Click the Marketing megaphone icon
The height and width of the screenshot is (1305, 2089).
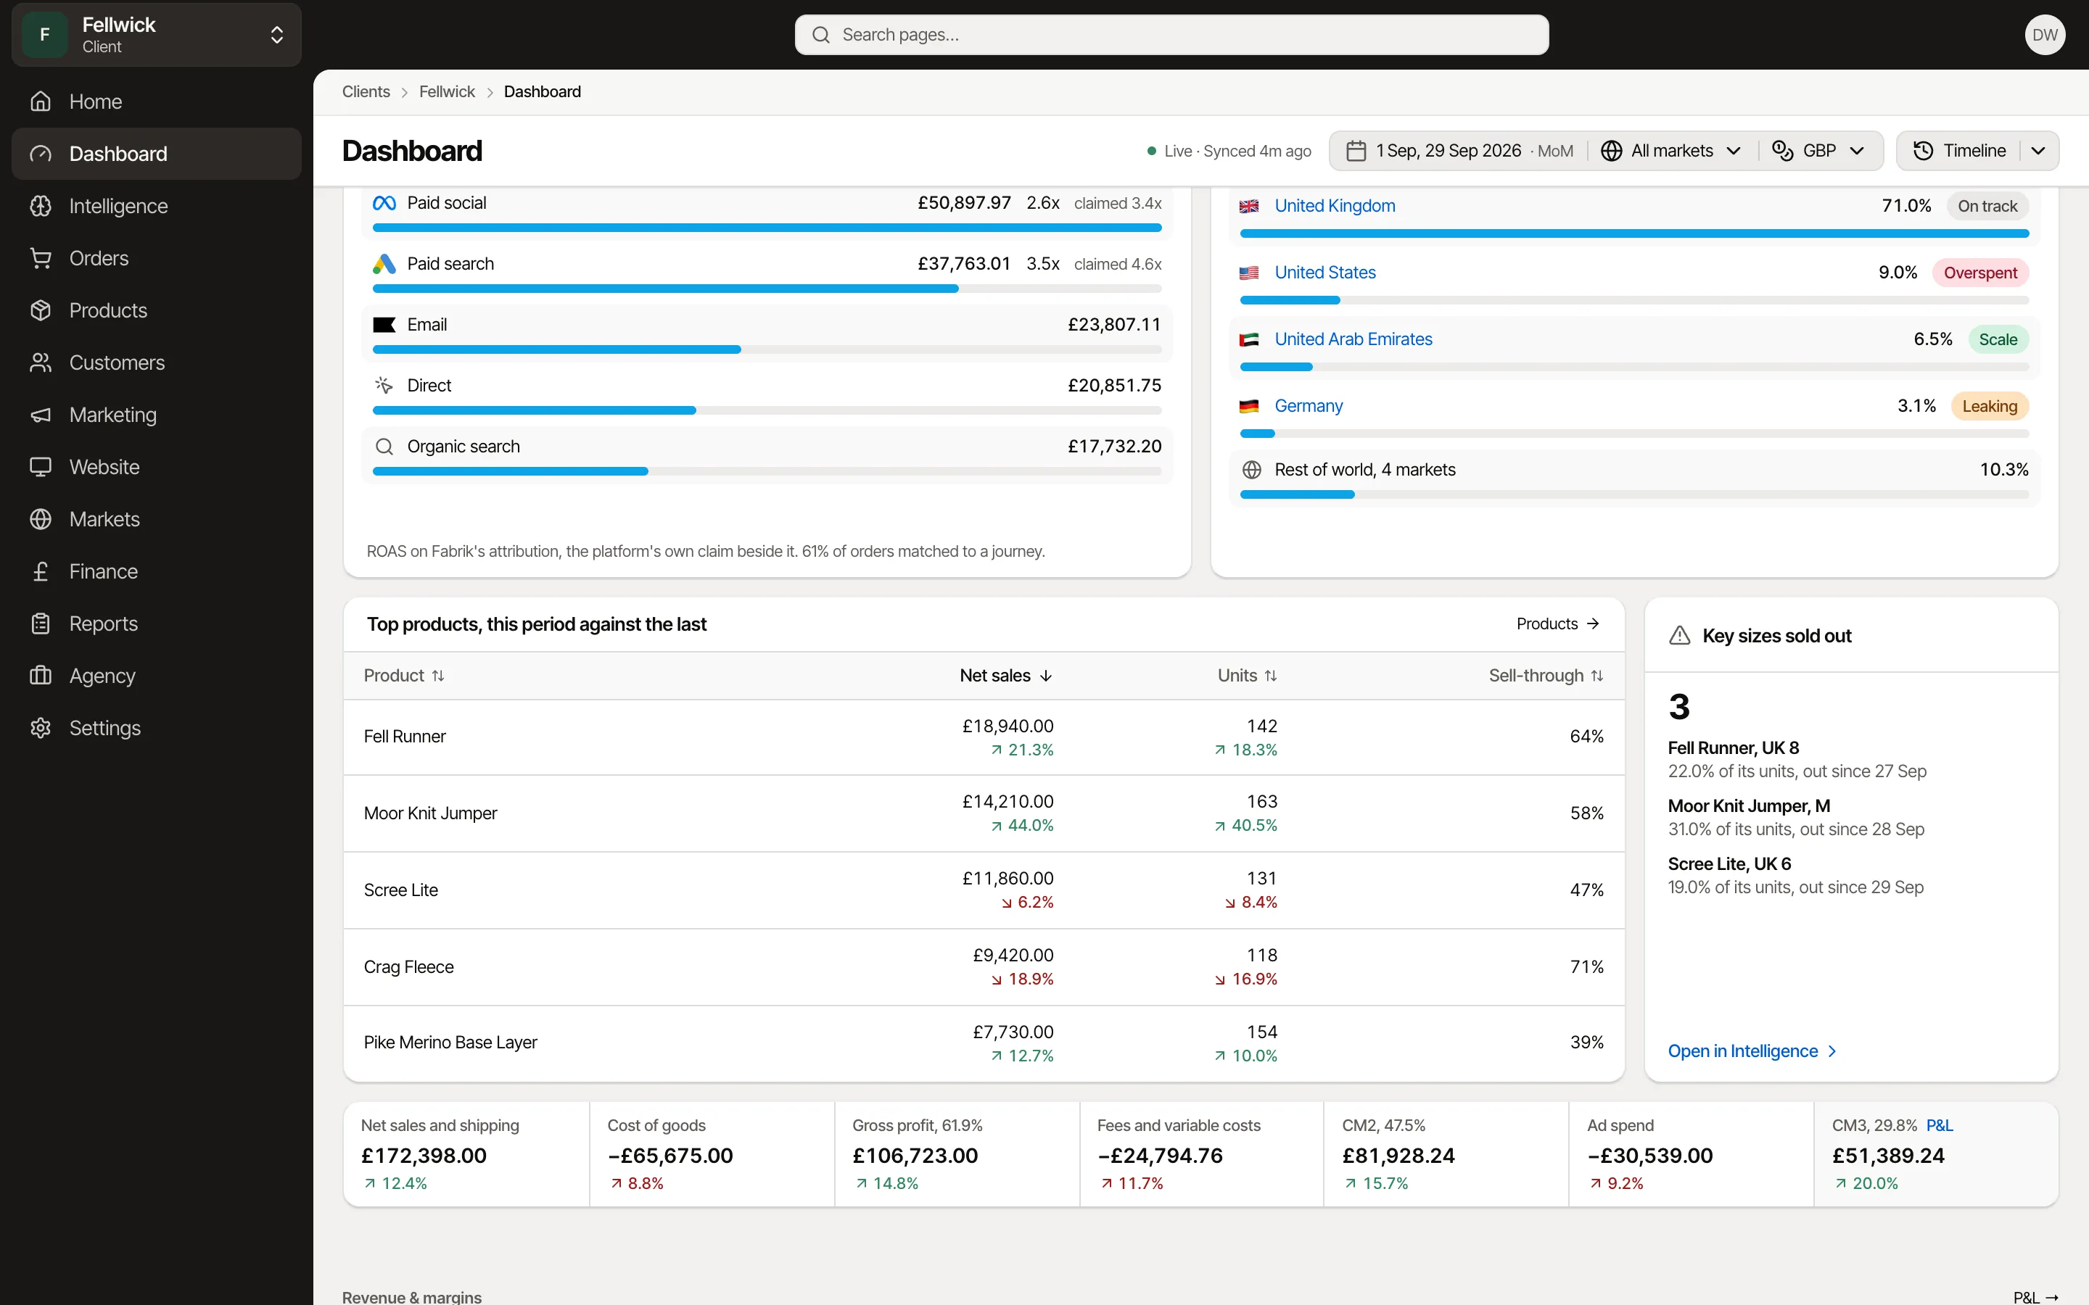(41, 415)
